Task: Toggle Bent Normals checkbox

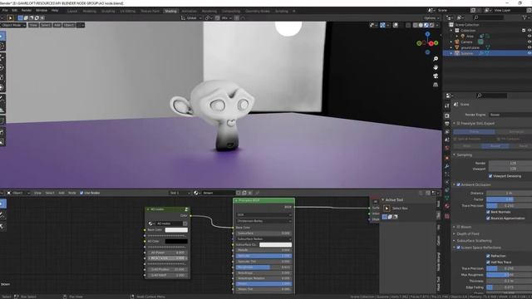Action: pos(488,212)
